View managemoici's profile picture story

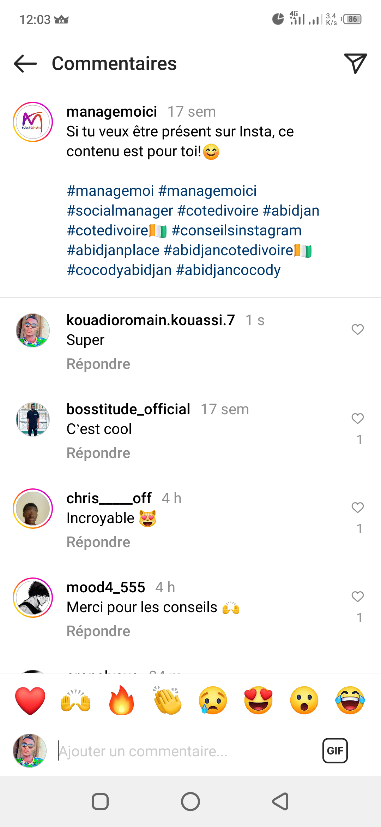pos(33,122)
